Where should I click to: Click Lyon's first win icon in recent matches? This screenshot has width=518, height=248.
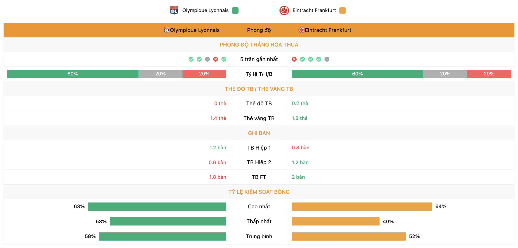click(x=191, y=59)
